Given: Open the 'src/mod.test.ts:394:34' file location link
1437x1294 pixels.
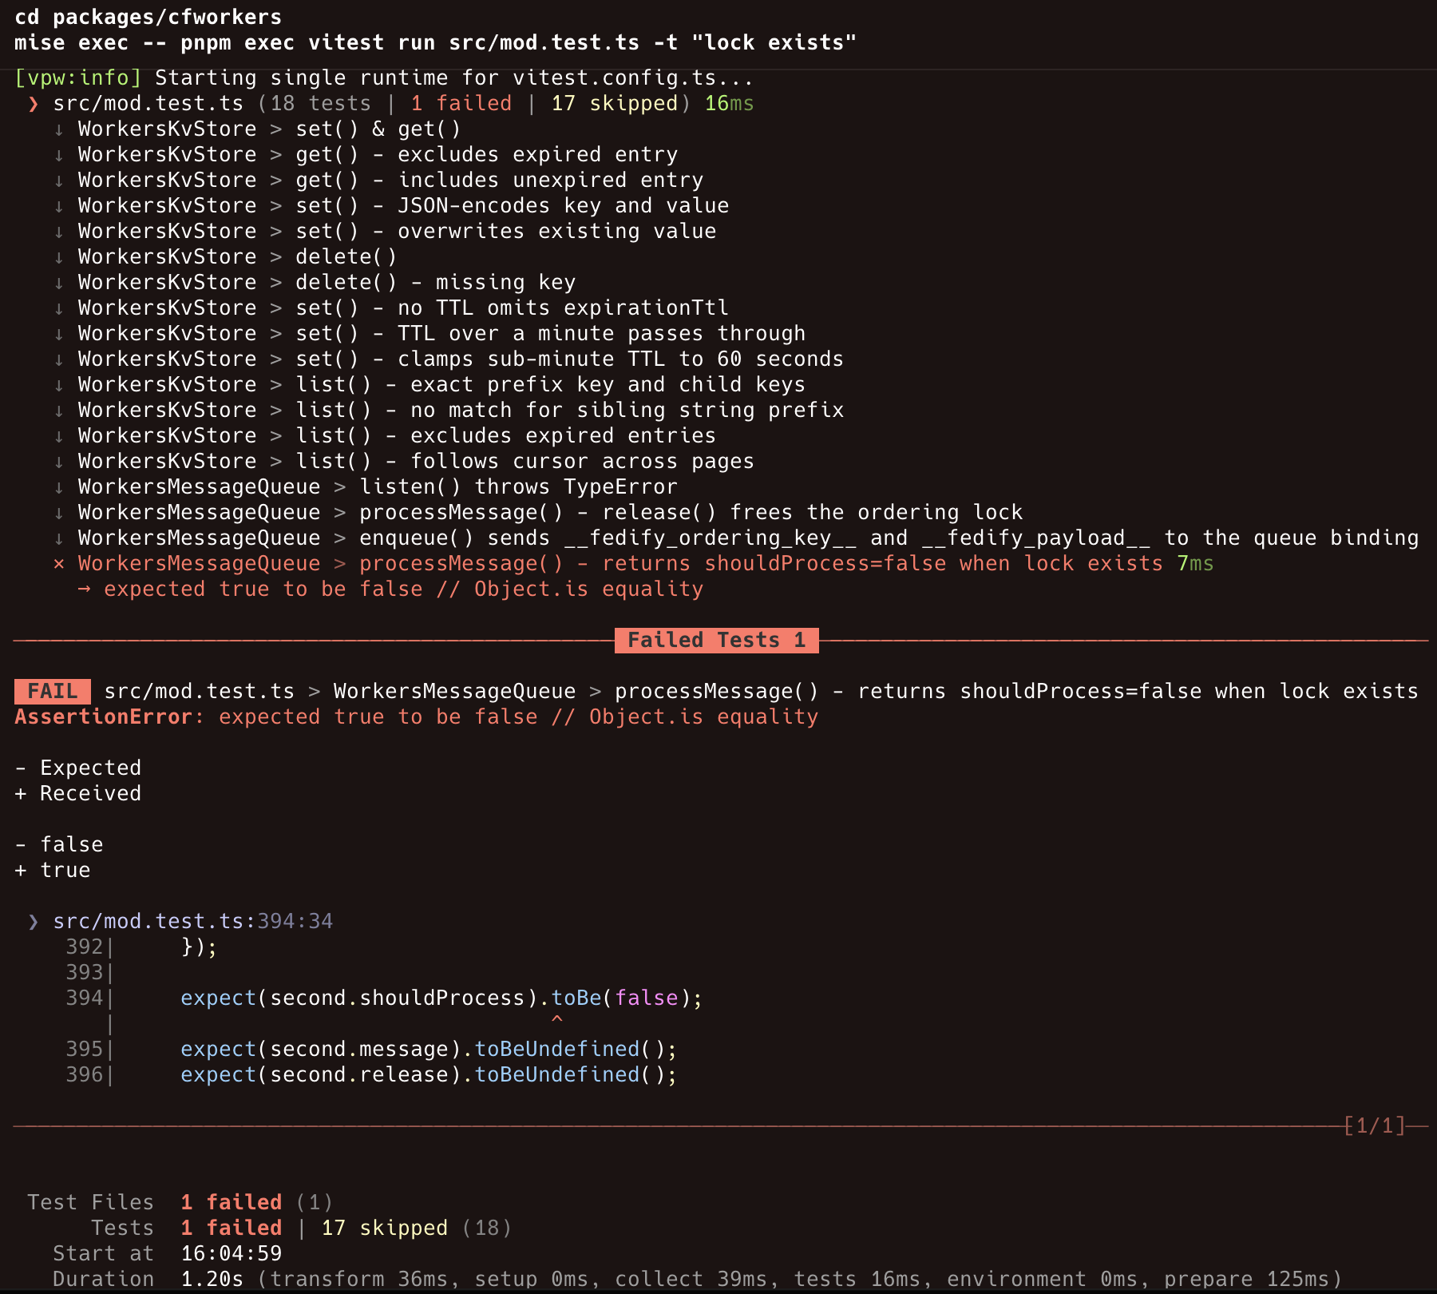Looking at the screenshot, I should click(x=192, y=921).
